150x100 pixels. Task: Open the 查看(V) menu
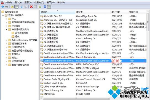28,2
